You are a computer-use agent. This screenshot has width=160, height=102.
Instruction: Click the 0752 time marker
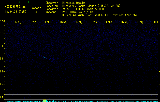tap(33, 22)
